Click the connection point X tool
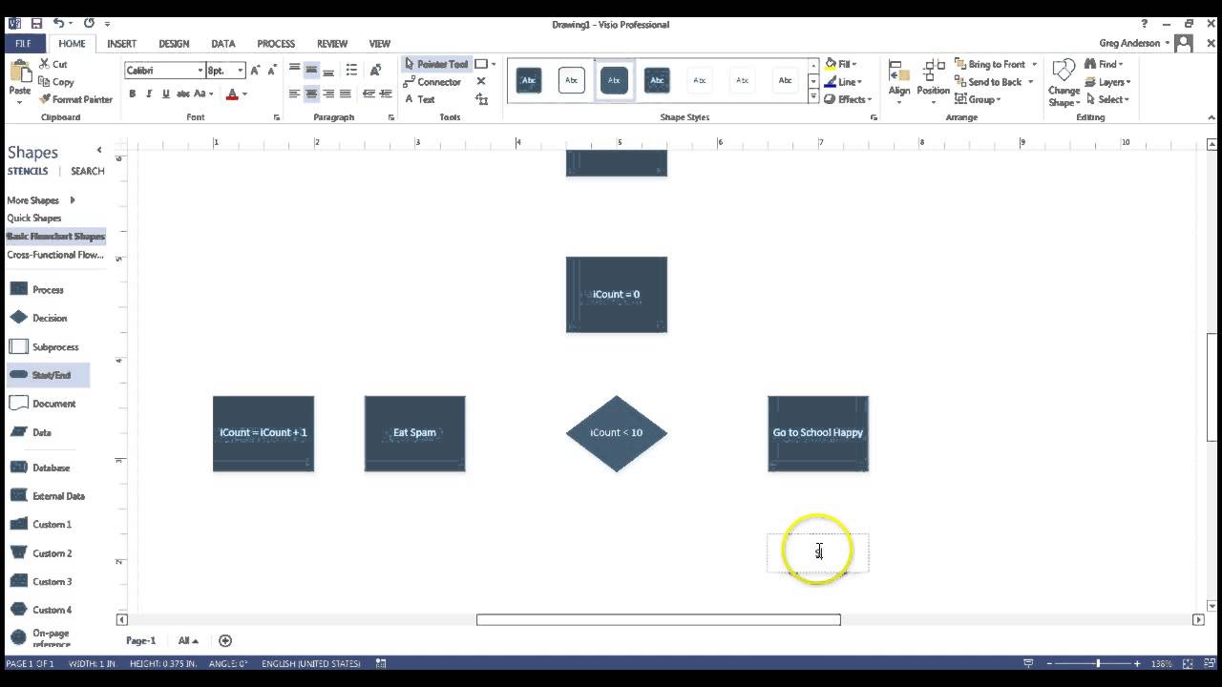 (481, 81)
